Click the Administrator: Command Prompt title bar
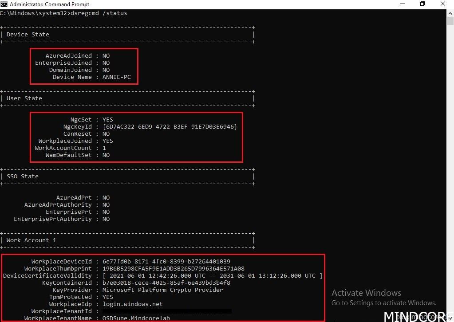The image size is (454, 322). [x=178, y=4]
